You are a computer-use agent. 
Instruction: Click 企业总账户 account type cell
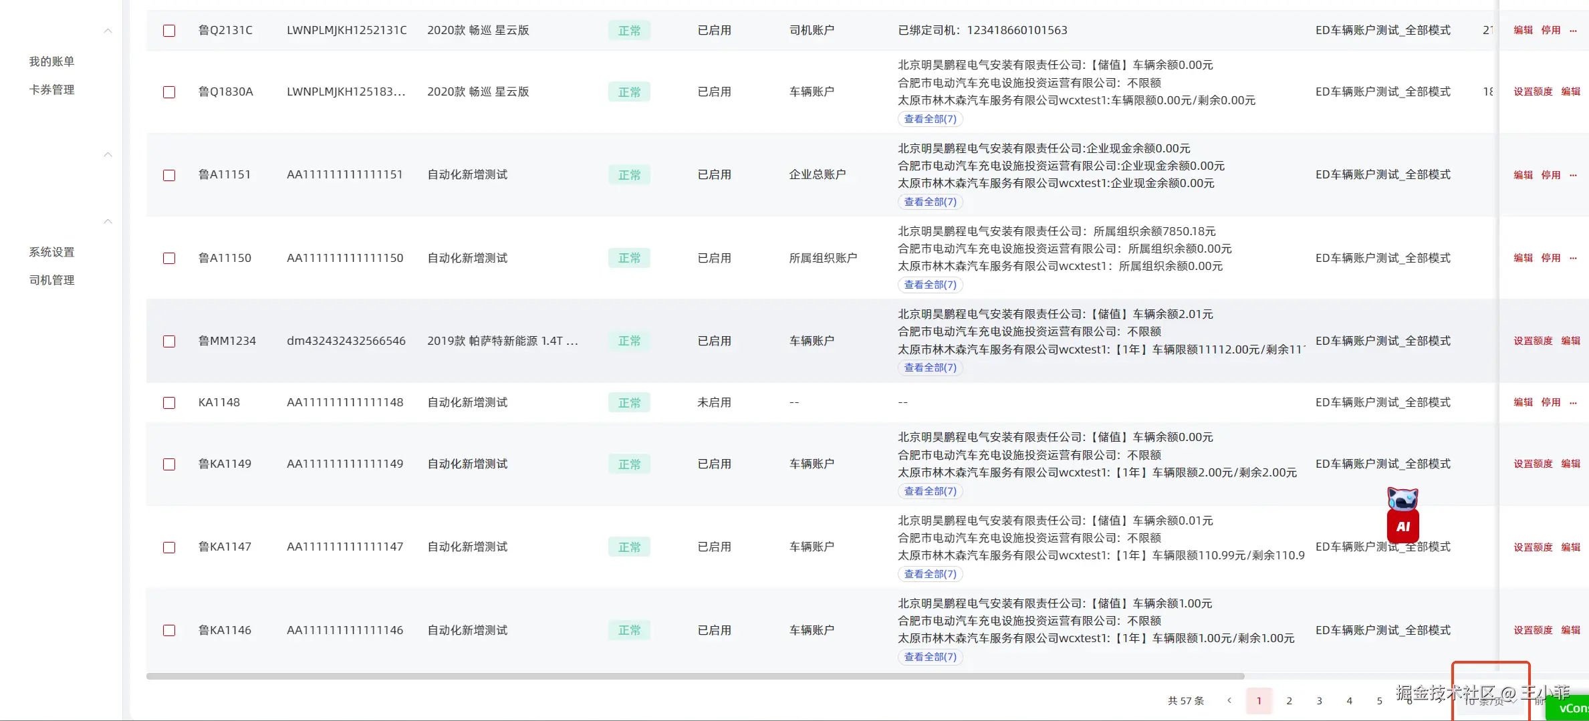click(x=817, y=174)
